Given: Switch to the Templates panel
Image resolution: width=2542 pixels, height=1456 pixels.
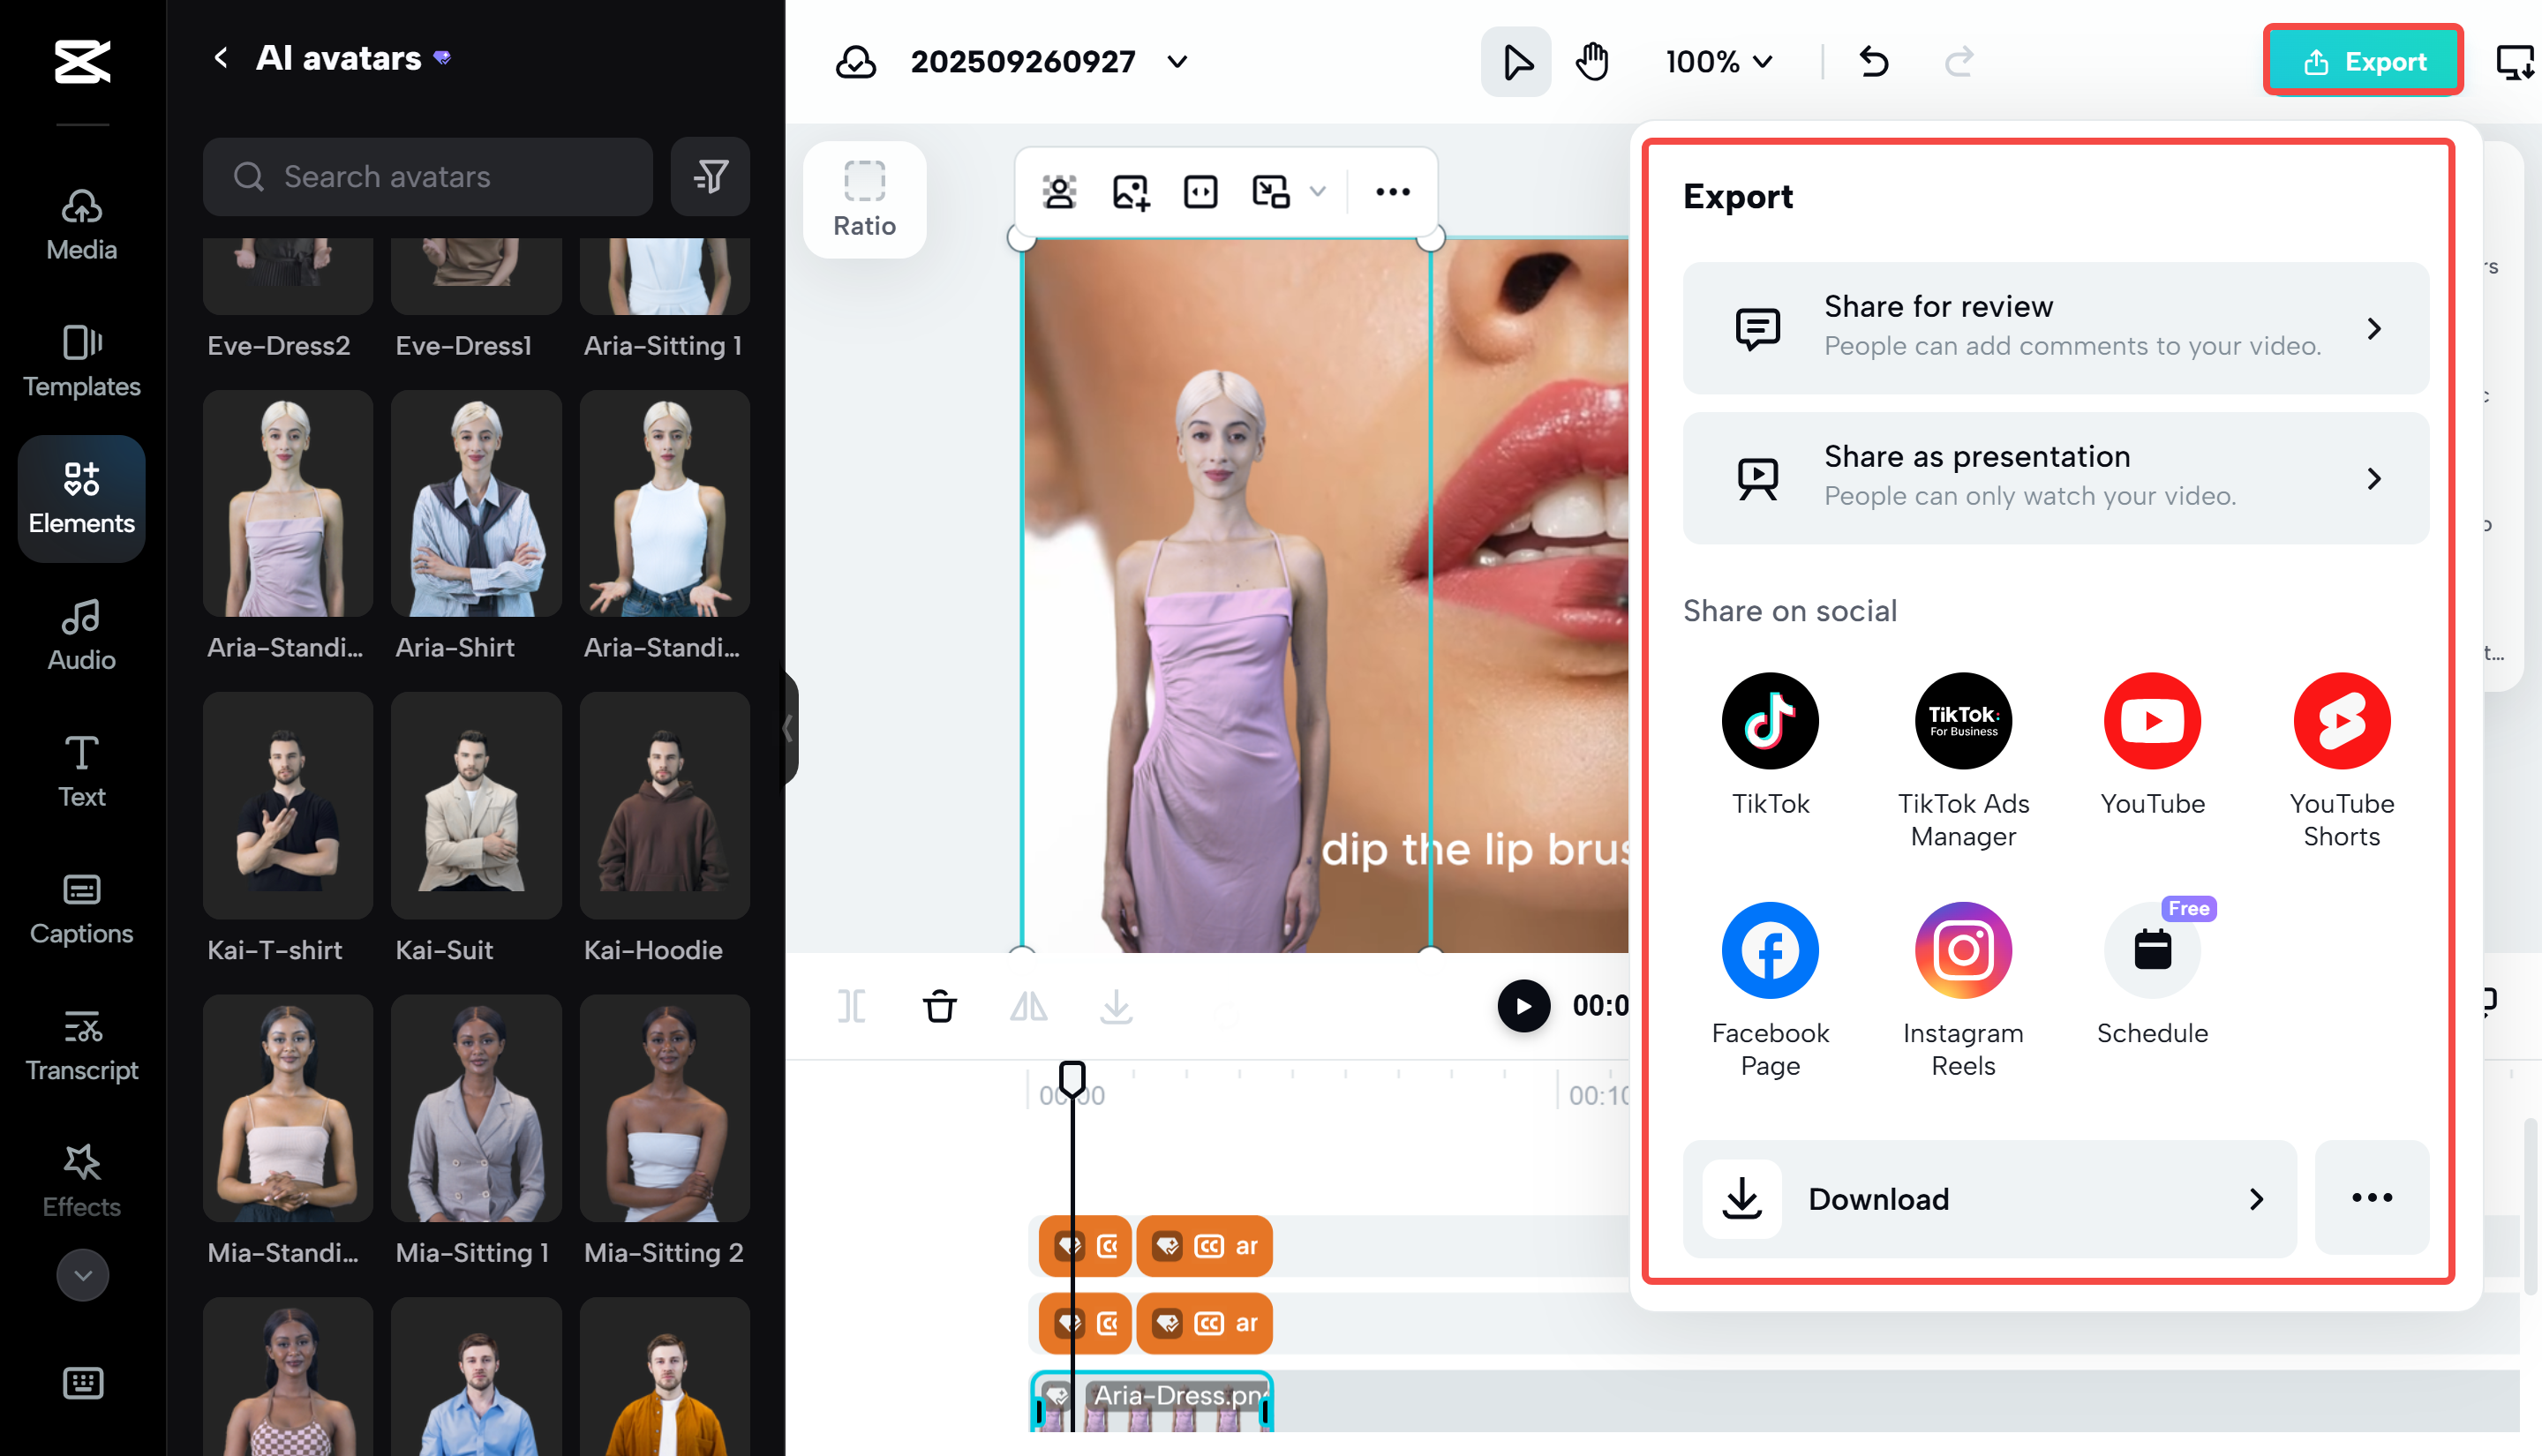Looking at the screenshot, I should pyautogui.click(x=82, y=361).
